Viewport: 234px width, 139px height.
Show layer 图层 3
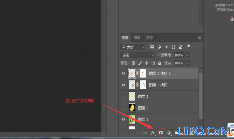coord(123,96)
